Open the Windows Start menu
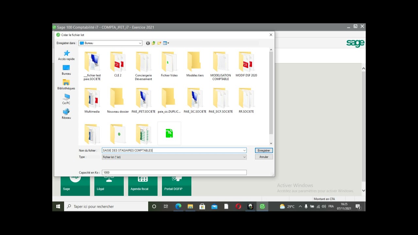418x235 pixels. (x=58, y=206)
